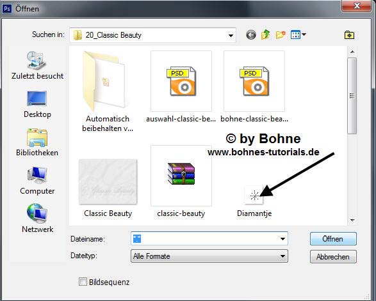Click the file list scrollbar down arrow

click(352, 220)
